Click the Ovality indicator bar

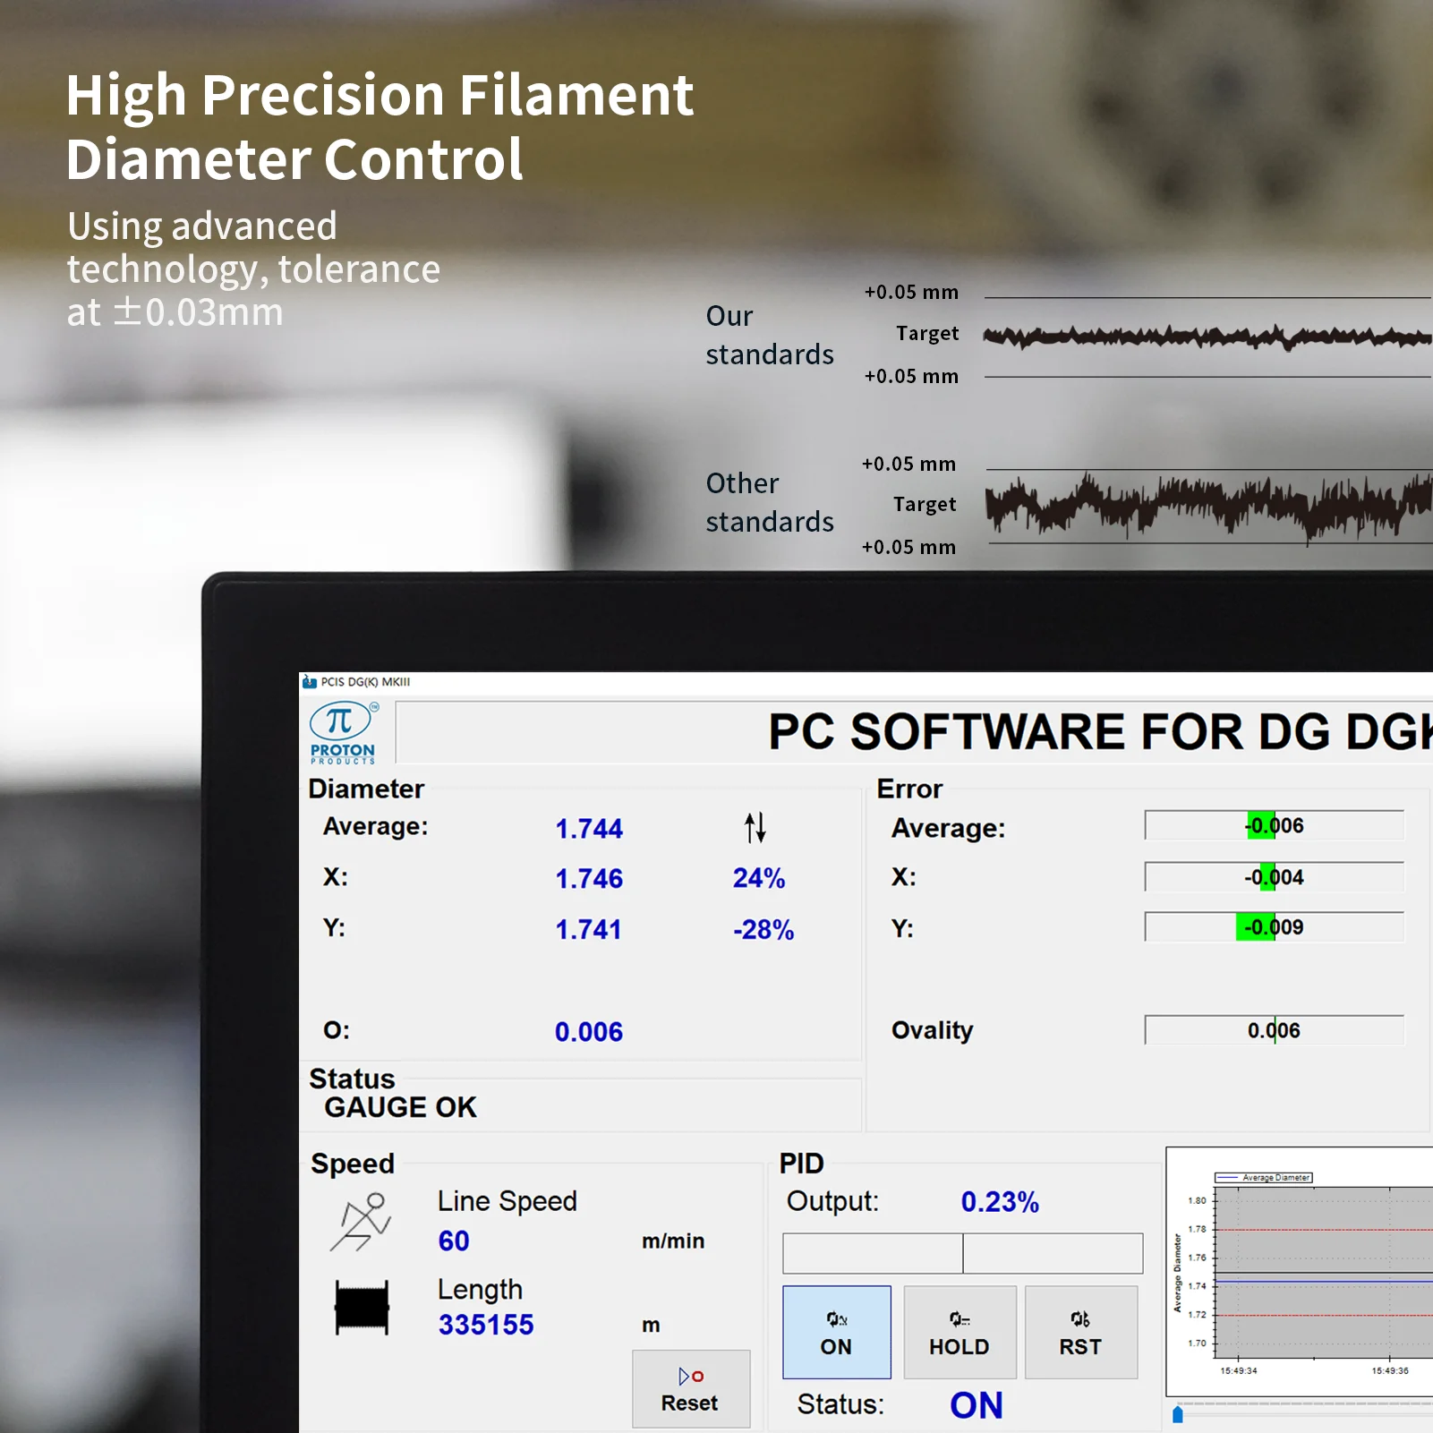click(1274, 1030)
